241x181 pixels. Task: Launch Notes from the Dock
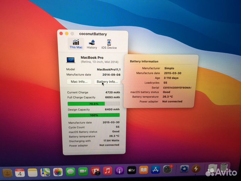coord(32,172)
